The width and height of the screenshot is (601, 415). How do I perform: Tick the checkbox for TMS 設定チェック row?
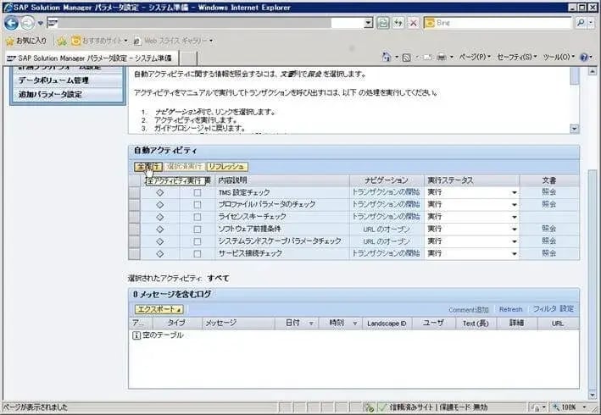(x=198, y=192)
